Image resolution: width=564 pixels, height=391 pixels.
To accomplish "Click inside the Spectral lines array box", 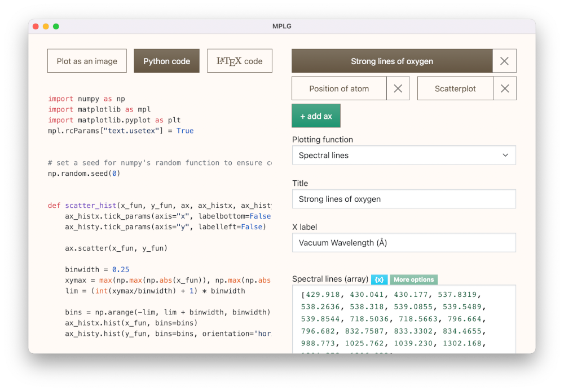I will pos(404,319).
